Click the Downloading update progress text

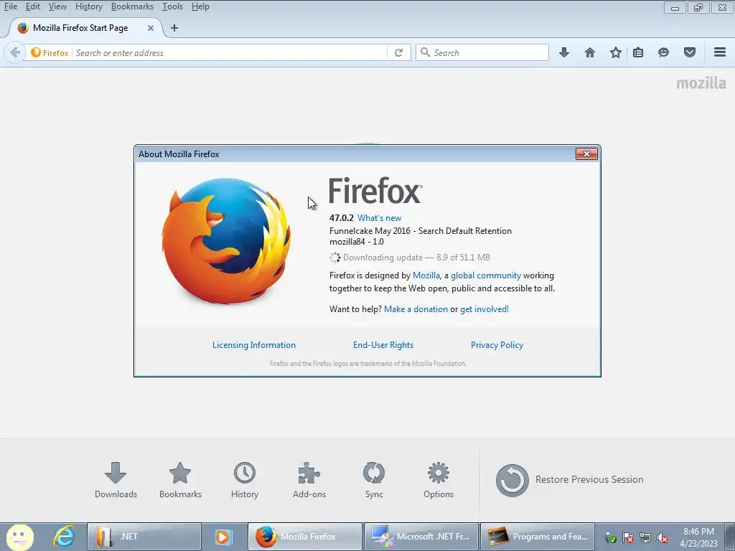(416, 258)
